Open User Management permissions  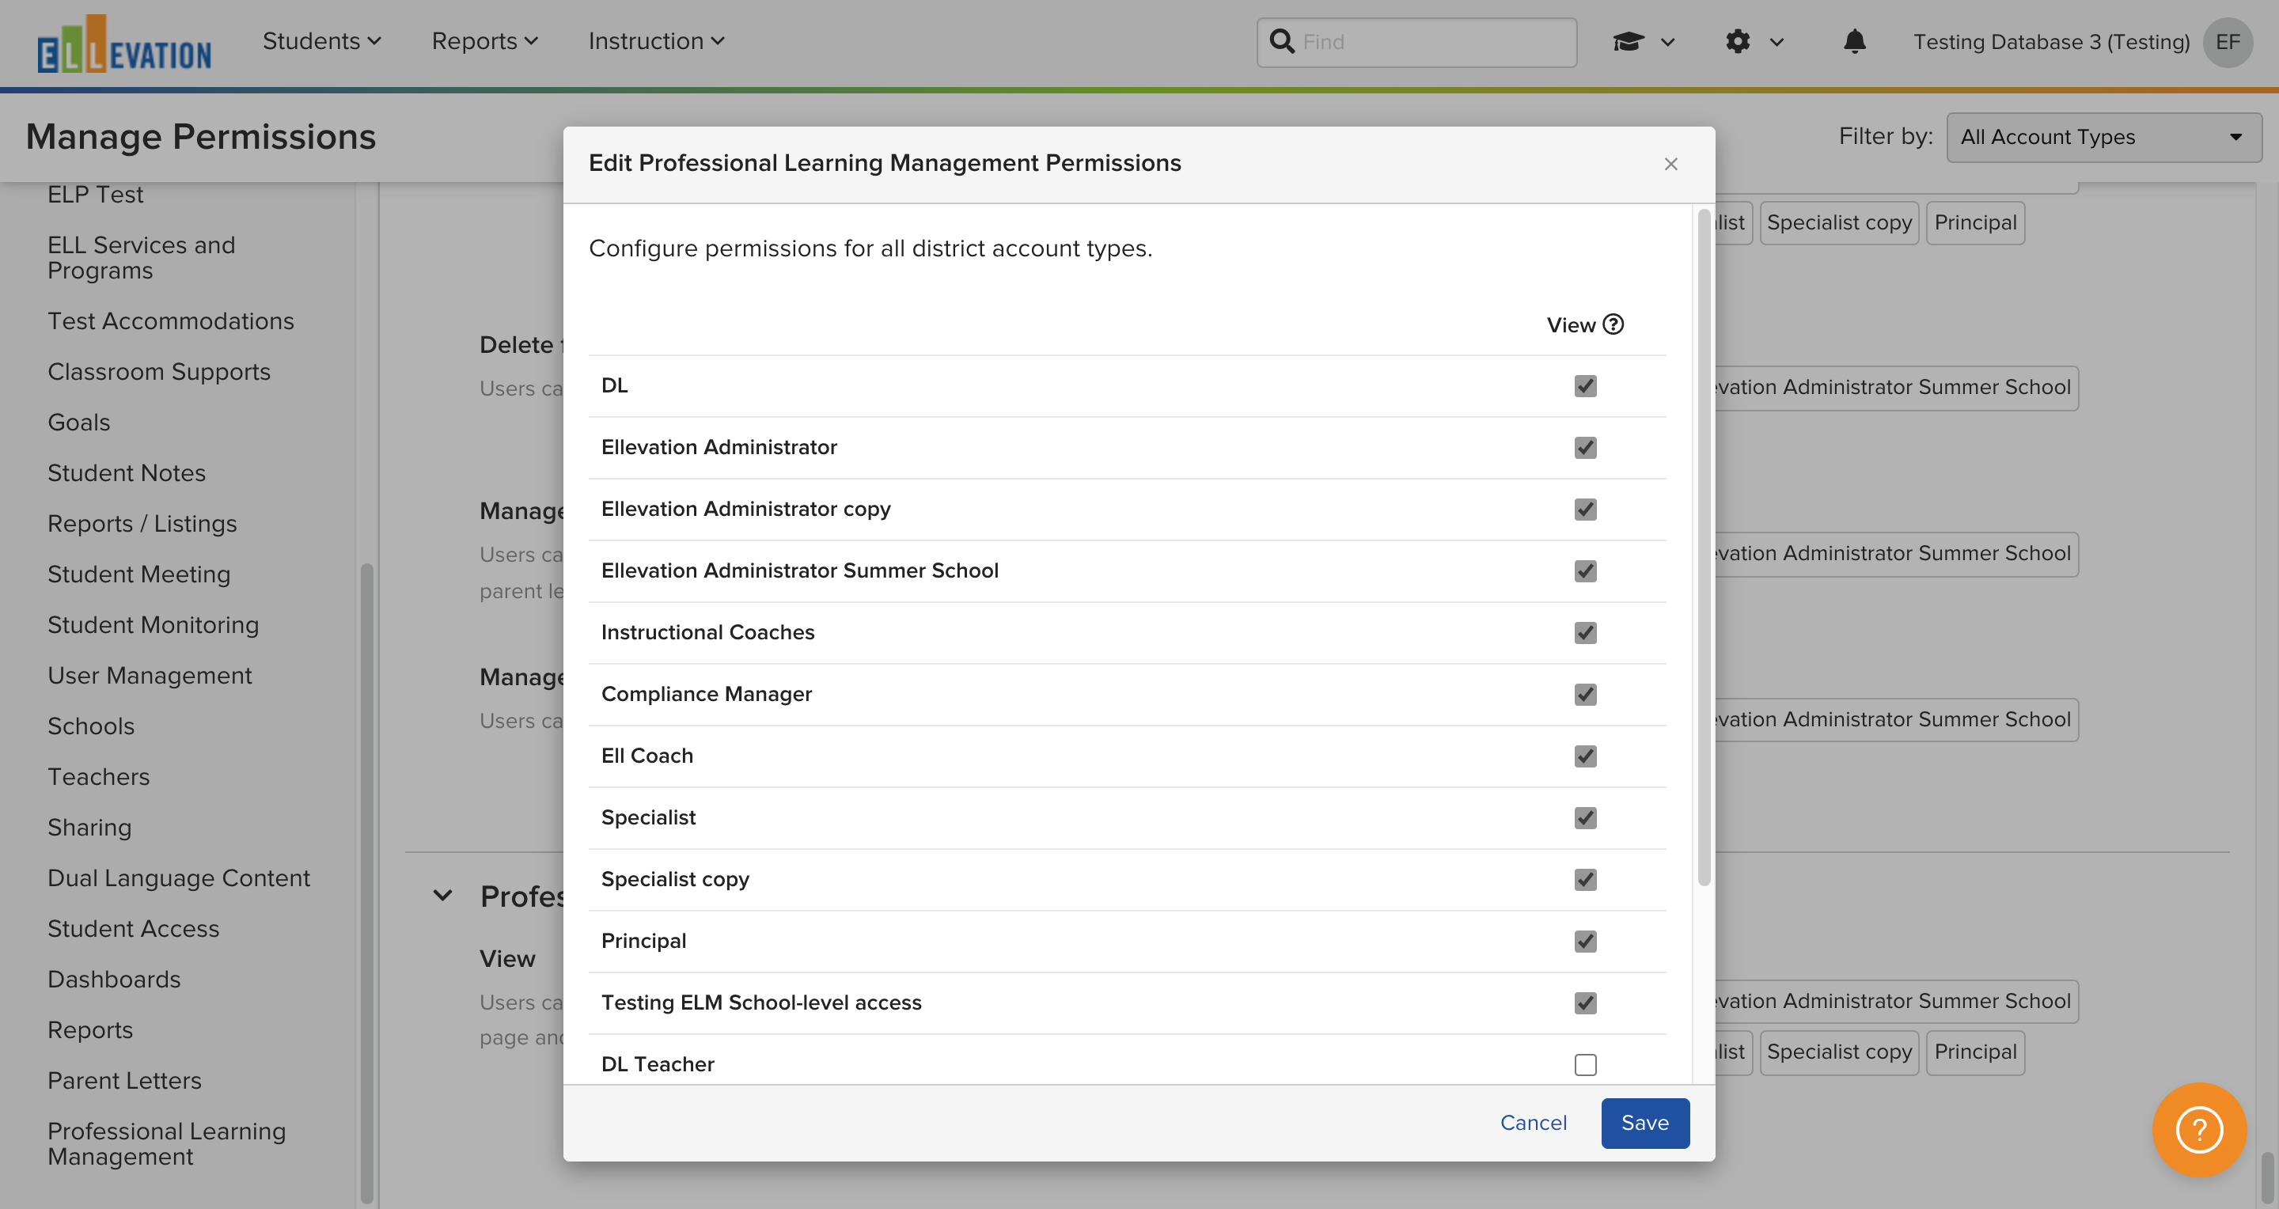coord(150,676)
